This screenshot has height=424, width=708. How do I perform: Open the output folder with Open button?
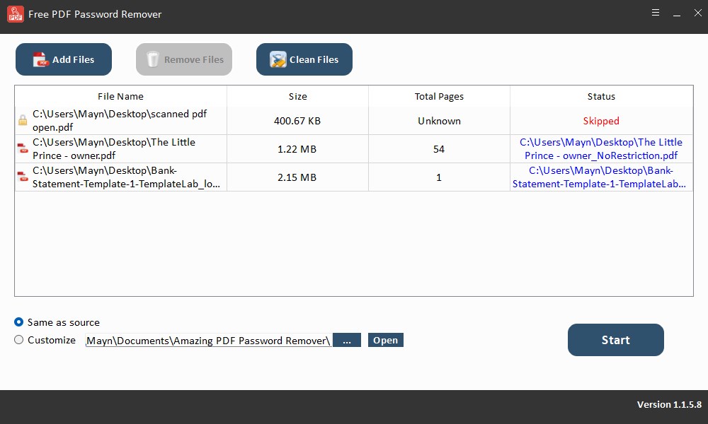[386, 340]
